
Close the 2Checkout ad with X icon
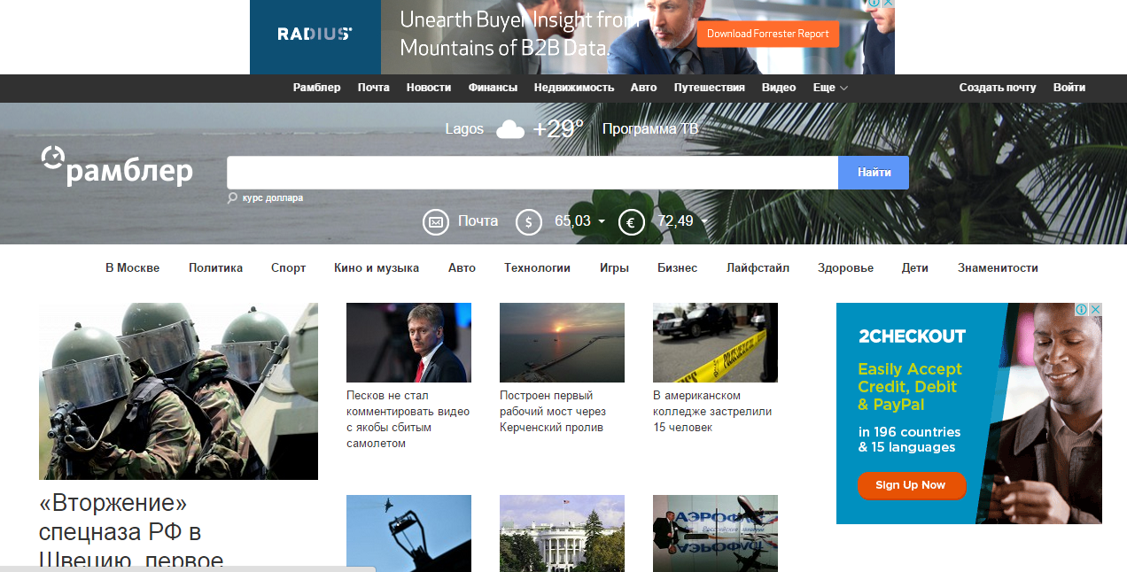click(x=1095, y=310)
